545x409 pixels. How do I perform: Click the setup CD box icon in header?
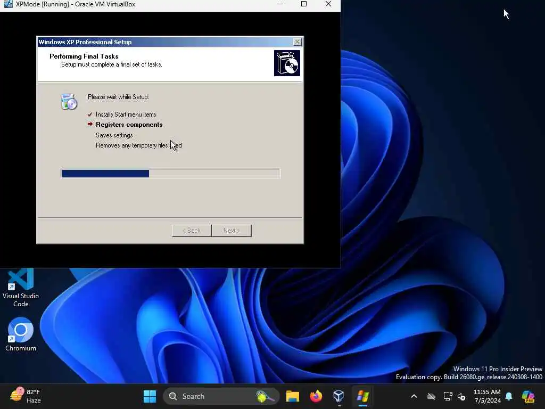click(287, 63)
